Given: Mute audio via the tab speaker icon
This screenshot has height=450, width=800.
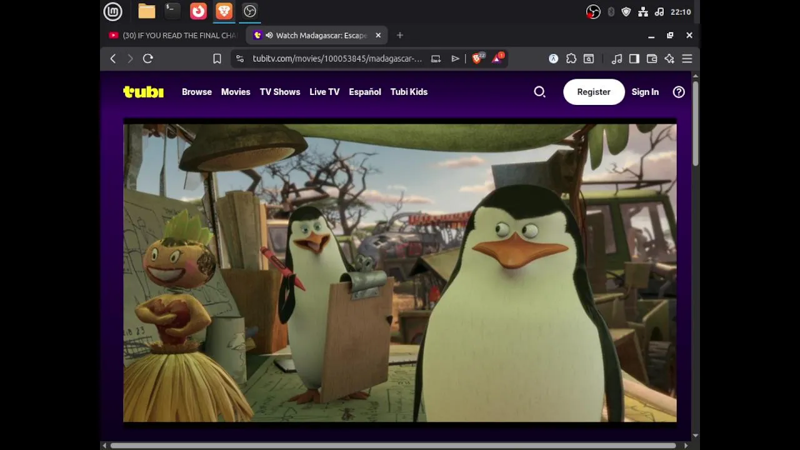Looking at the screenshot, I should (x=269, y=36).
